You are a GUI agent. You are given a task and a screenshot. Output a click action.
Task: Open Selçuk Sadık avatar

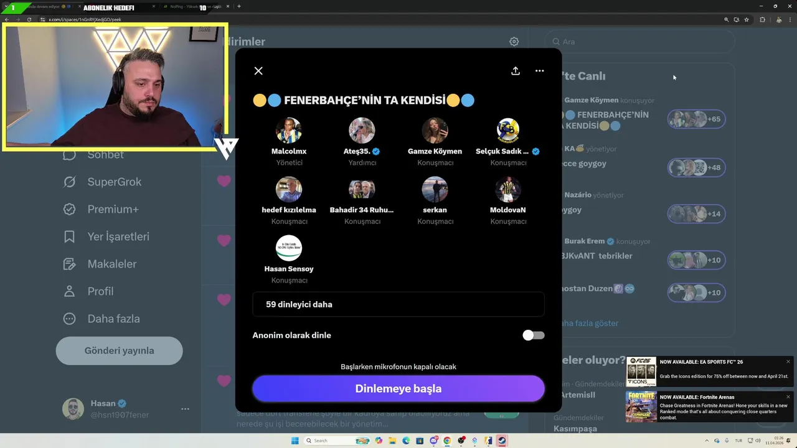pos(508,131)
